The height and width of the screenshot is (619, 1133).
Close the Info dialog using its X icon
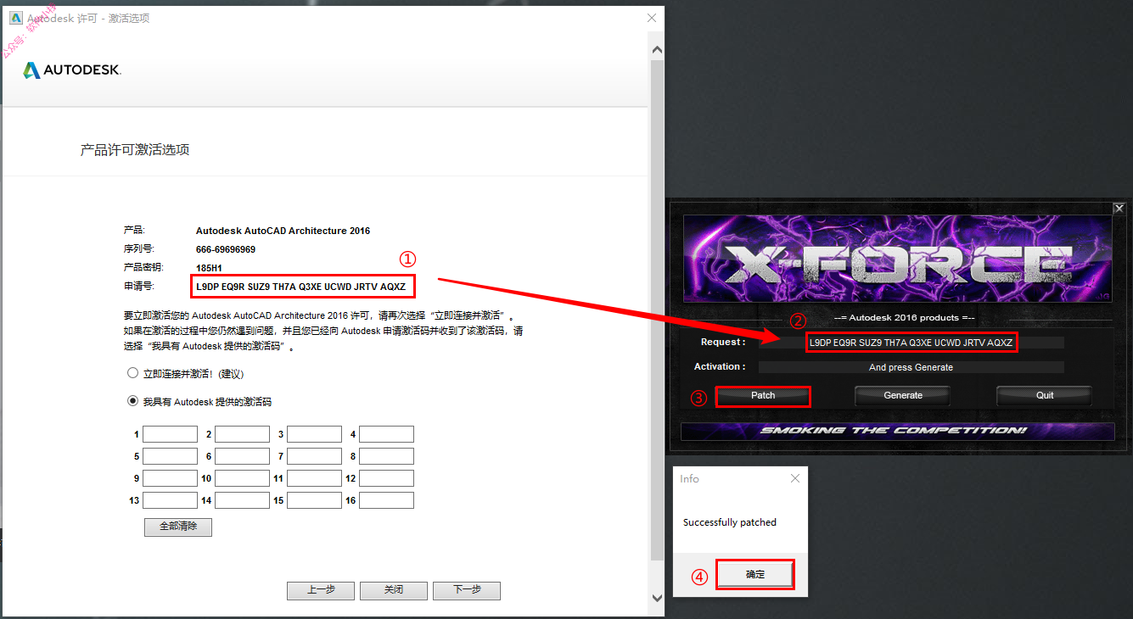coord(795,478)
